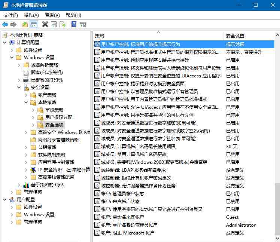This screenshot has height=242, width=280.
Task: Select the 安全选项 tree item
Action: [x=54, y=125]
